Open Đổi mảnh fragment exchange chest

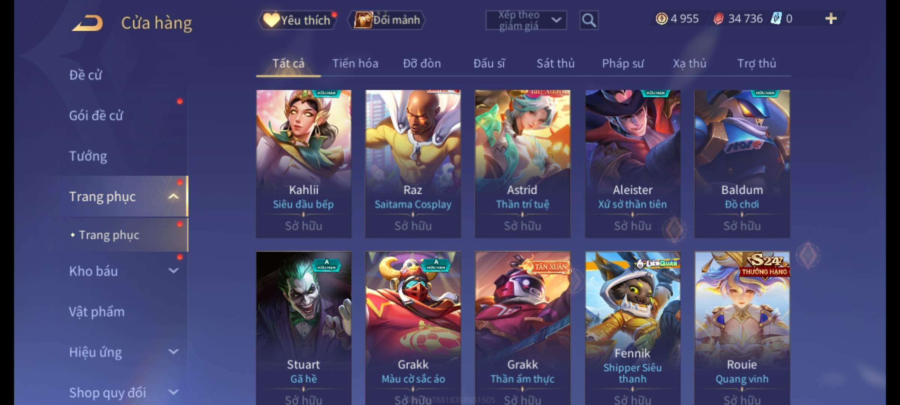click(x=387, y=20)
